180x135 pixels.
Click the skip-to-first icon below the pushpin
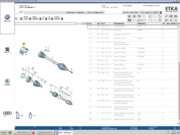(166, 20)
